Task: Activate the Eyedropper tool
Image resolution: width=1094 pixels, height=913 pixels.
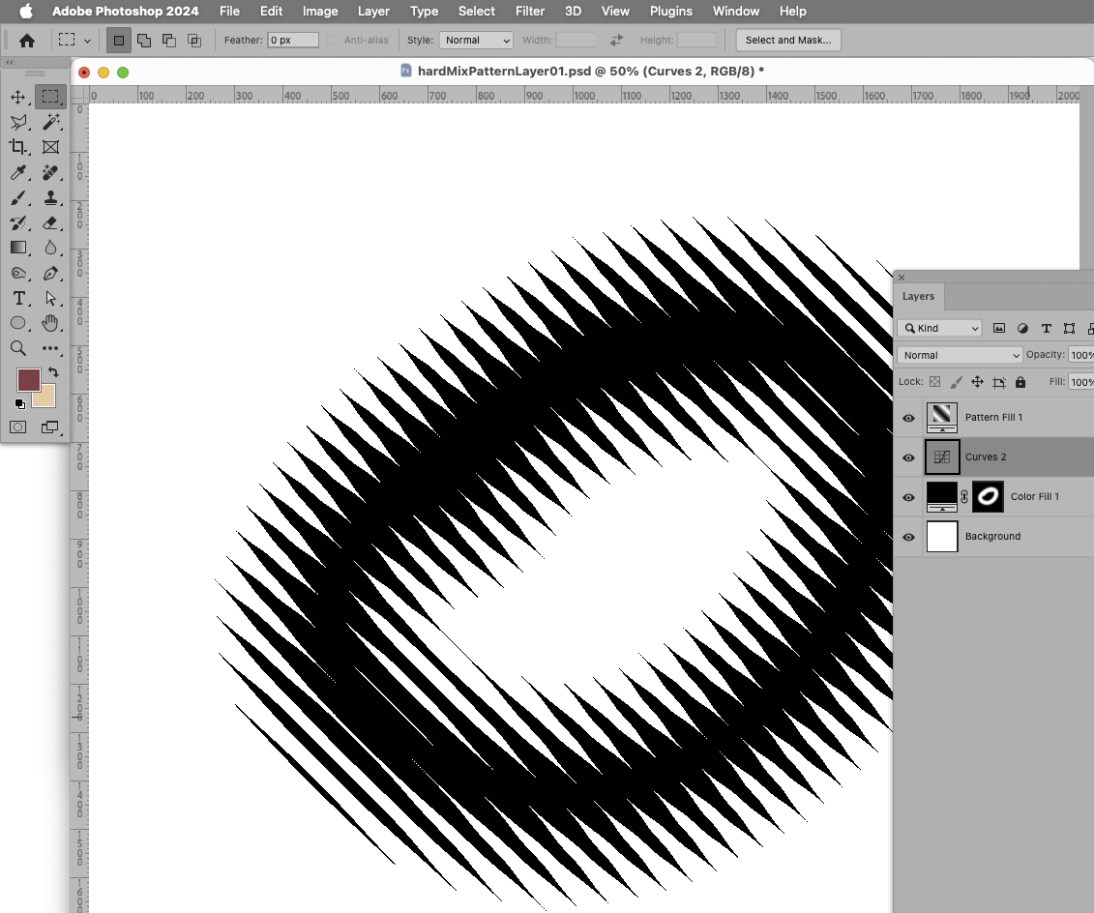Action: [x=17, y=173]
